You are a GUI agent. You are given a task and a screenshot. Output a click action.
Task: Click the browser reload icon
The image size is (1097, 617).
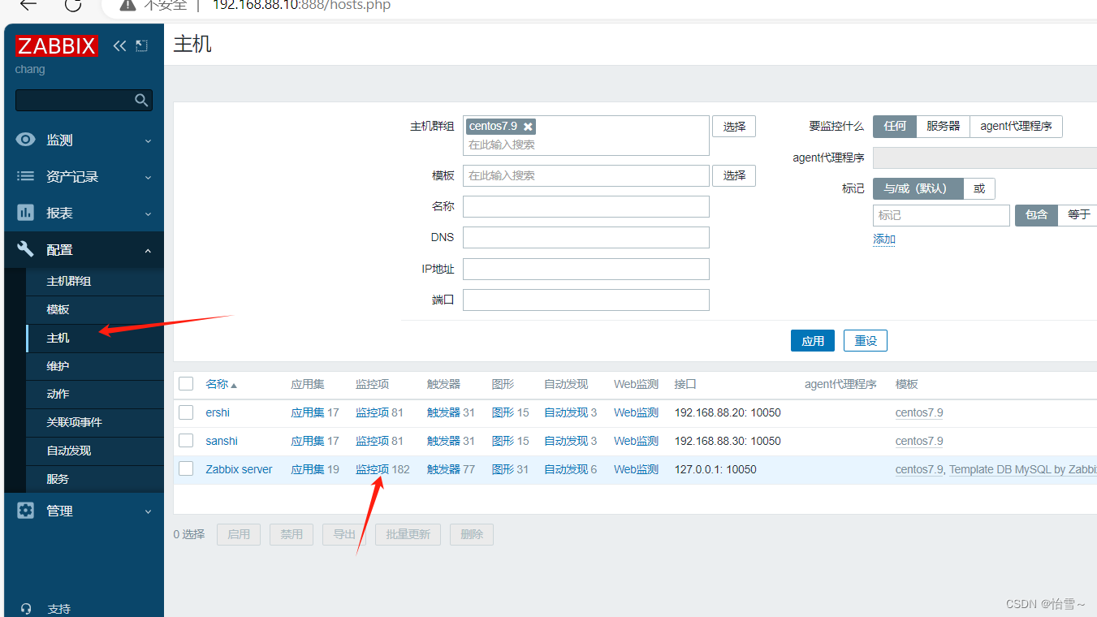tap(73, 5)
